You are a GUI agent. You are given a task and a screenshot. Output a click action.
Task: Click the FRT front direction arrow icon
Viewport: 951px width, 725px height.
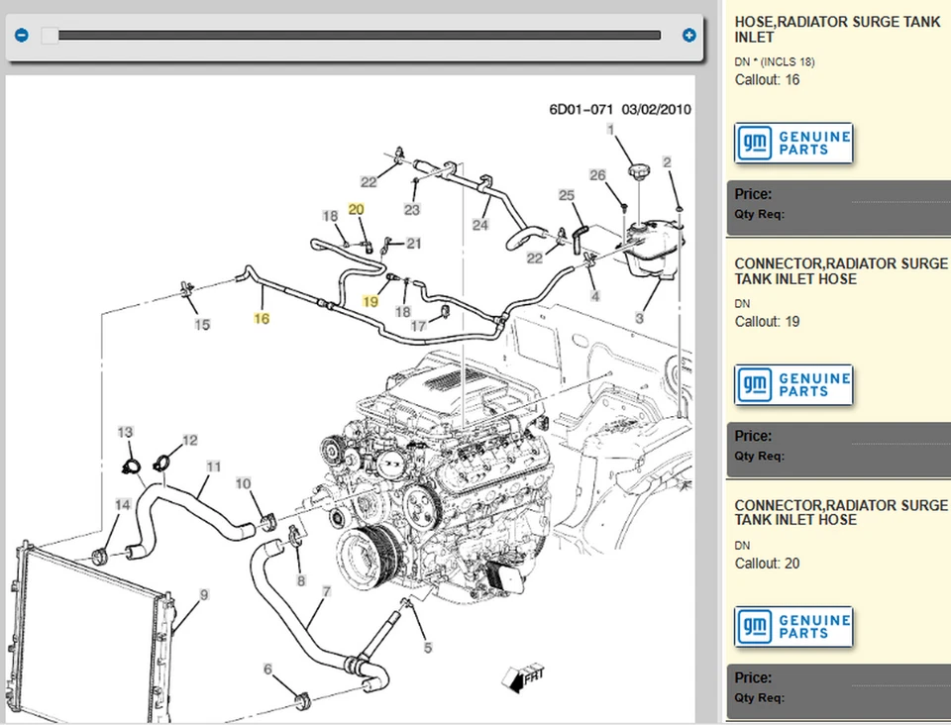click(524, 676)
